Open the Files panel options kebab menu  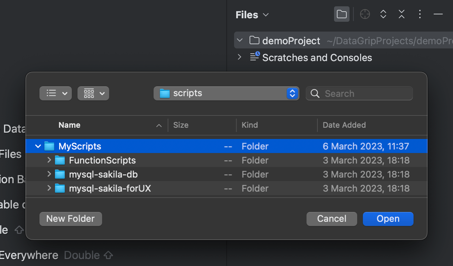[420, 14]
